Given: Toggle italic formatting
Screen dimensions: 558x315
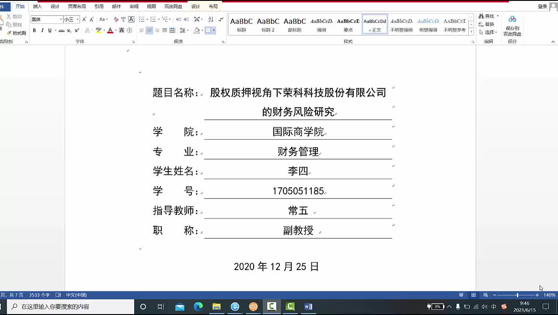Looking at the screenshot, I should point(42,30).
